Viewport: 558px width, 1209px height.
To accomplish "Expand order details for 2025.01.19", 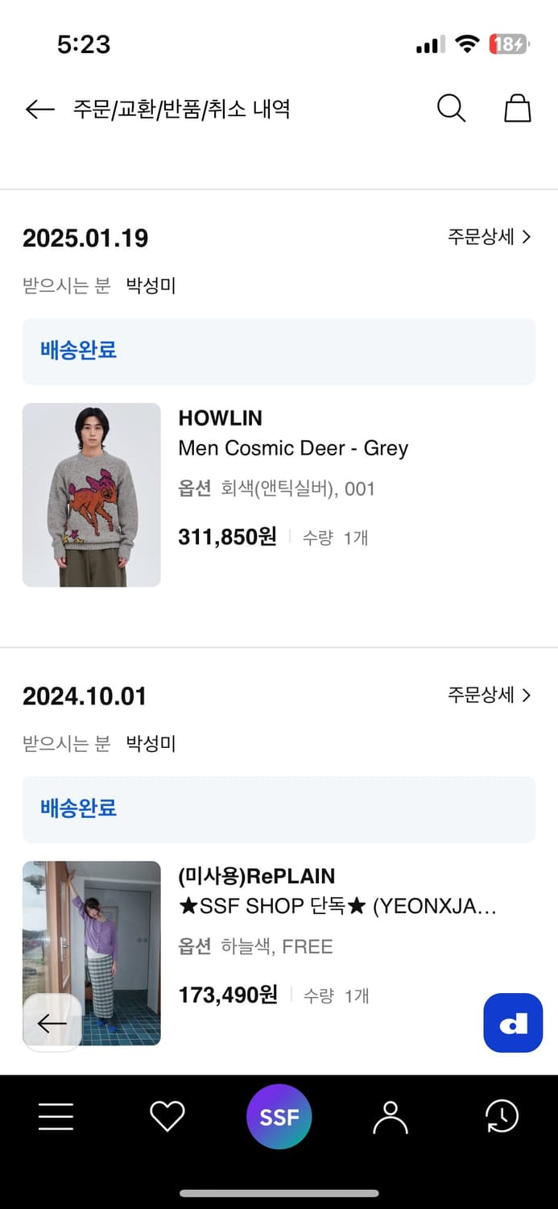I will pos(490,237).
